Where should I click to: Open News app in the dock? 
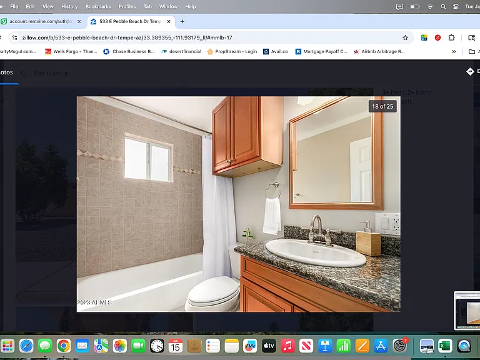pos(306,346)
